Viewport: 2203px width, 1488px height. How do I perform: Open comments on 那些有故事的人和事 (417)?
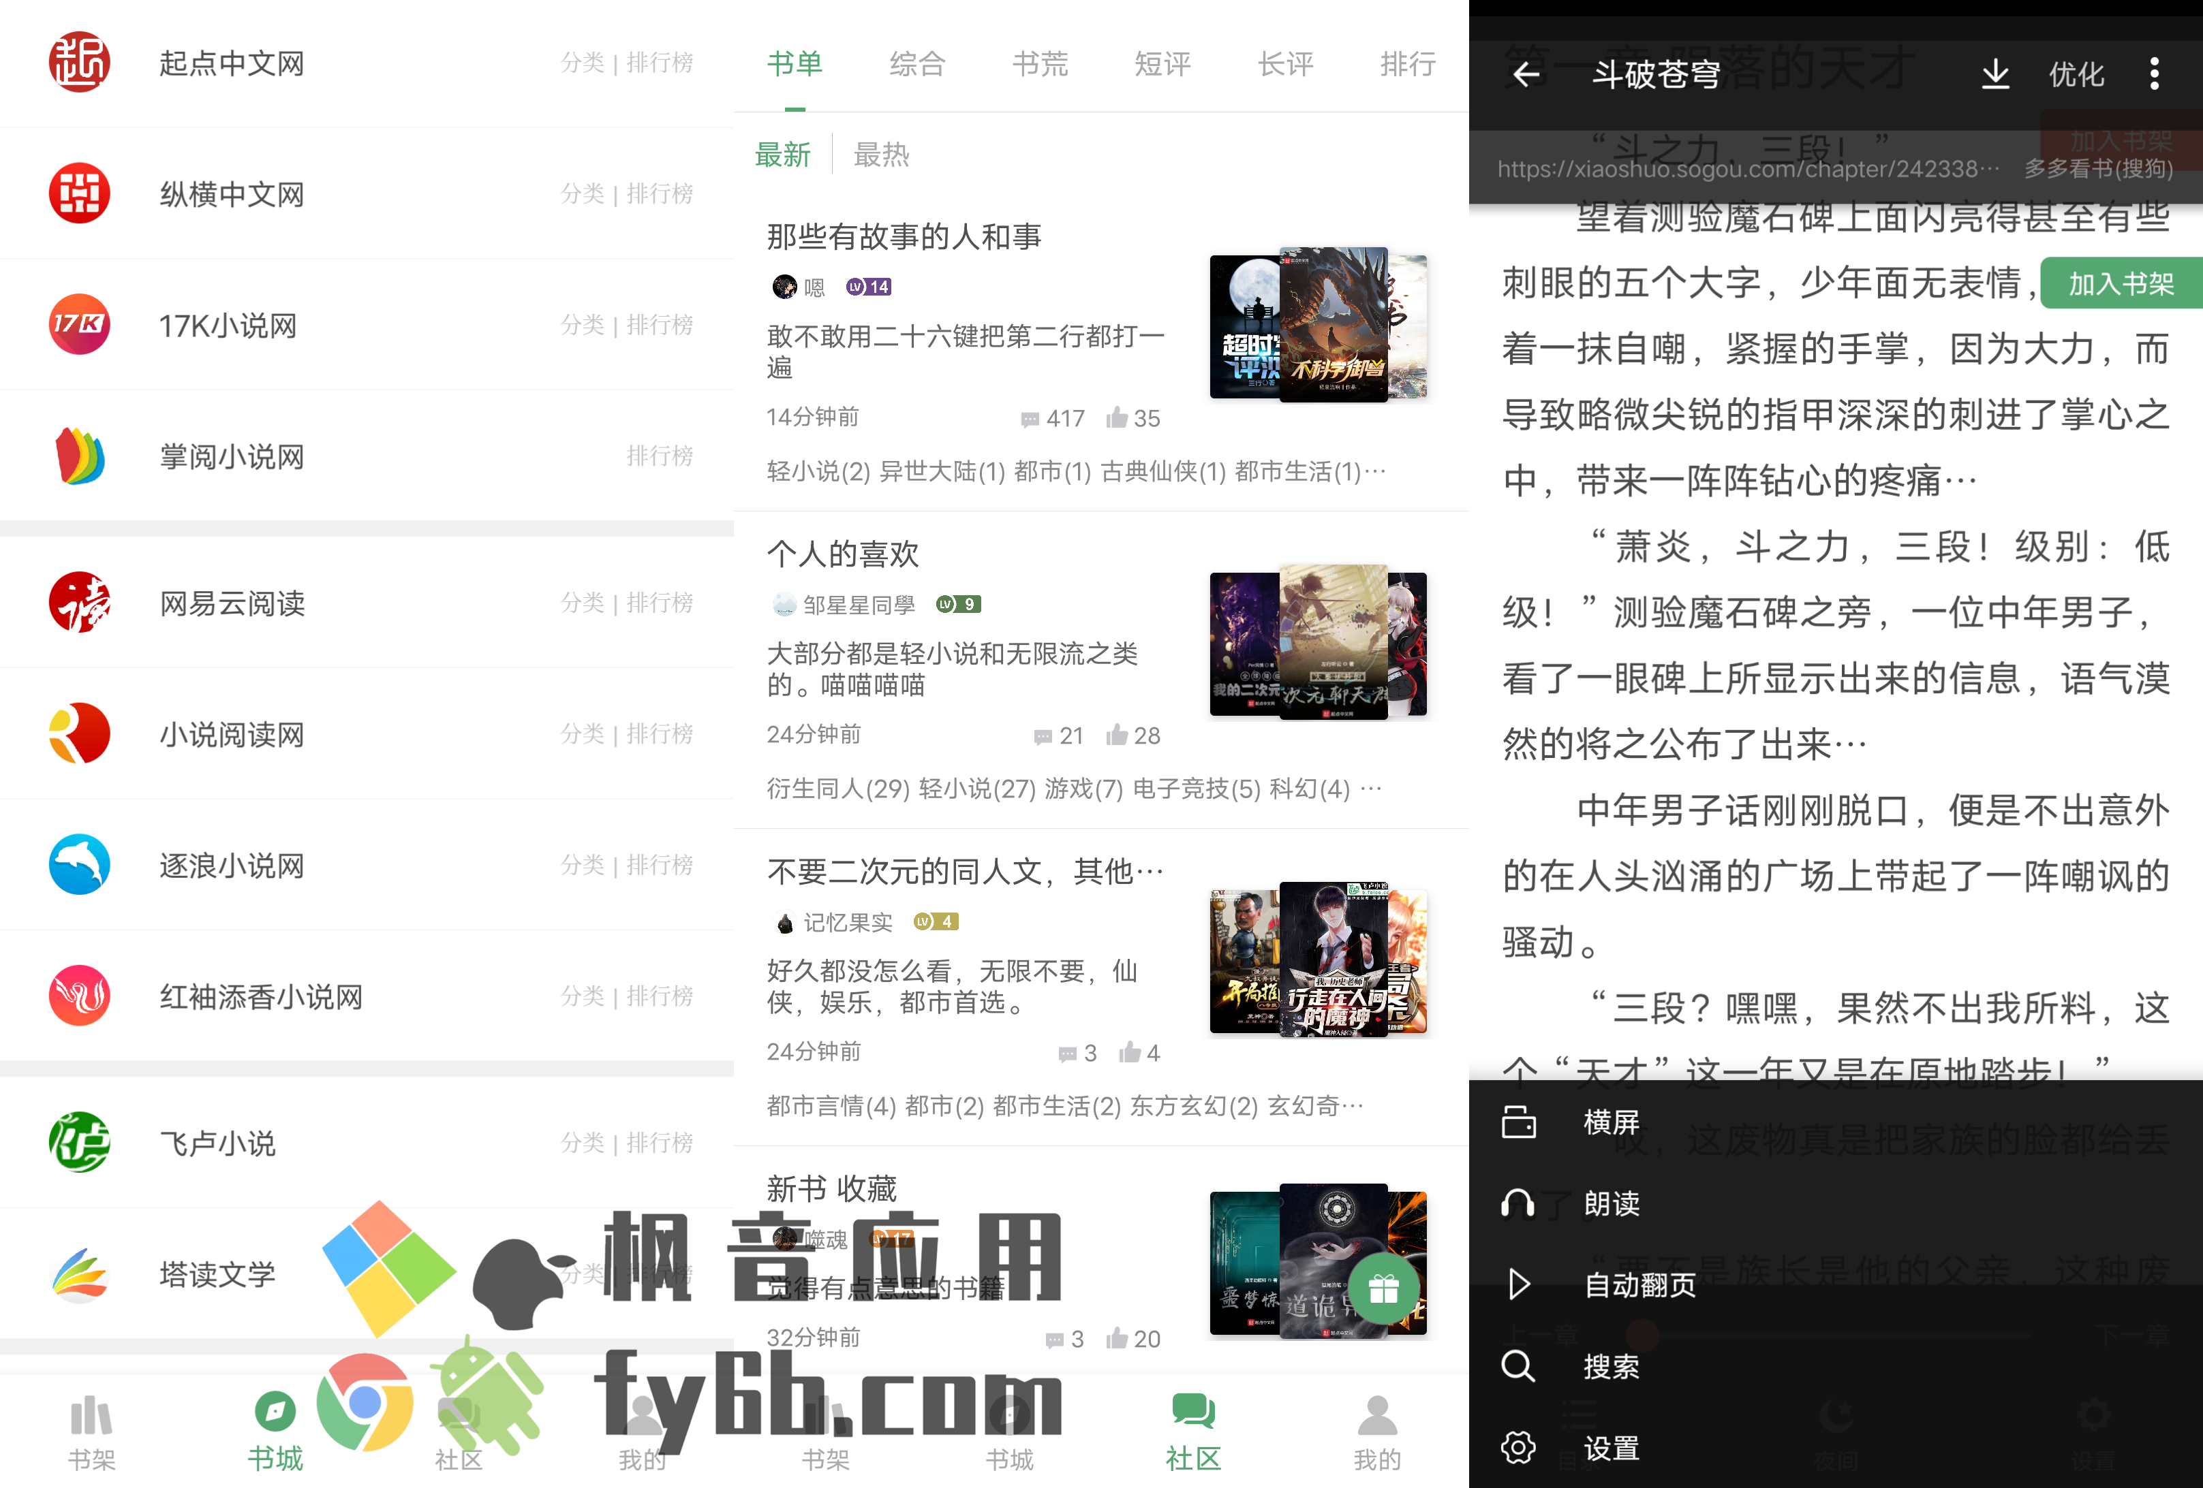pos(1052,419)
